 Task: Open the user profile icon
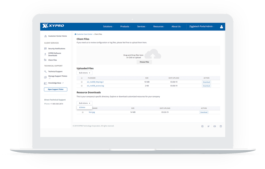221,27
